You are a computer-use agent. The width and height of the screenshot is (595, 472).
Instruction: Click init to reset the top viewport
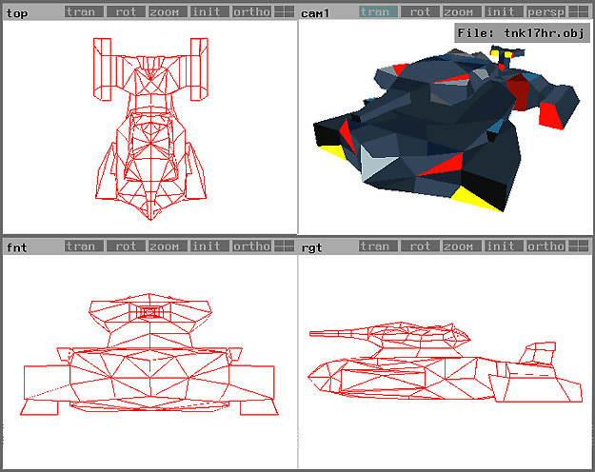[209, 11]
